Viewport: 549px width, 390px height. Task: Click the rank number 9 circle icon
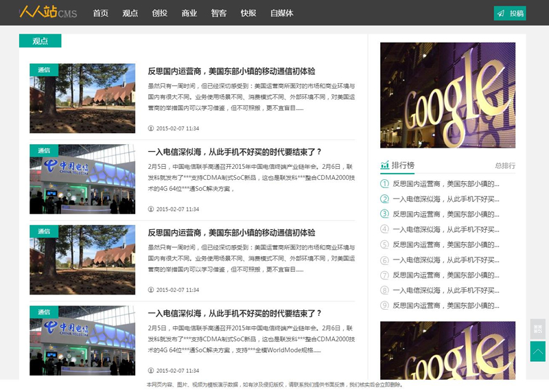coord(385,306)
